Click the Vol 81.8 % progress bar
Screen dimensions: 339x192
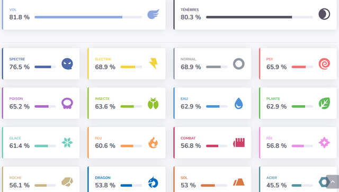(x=88, y=17)
